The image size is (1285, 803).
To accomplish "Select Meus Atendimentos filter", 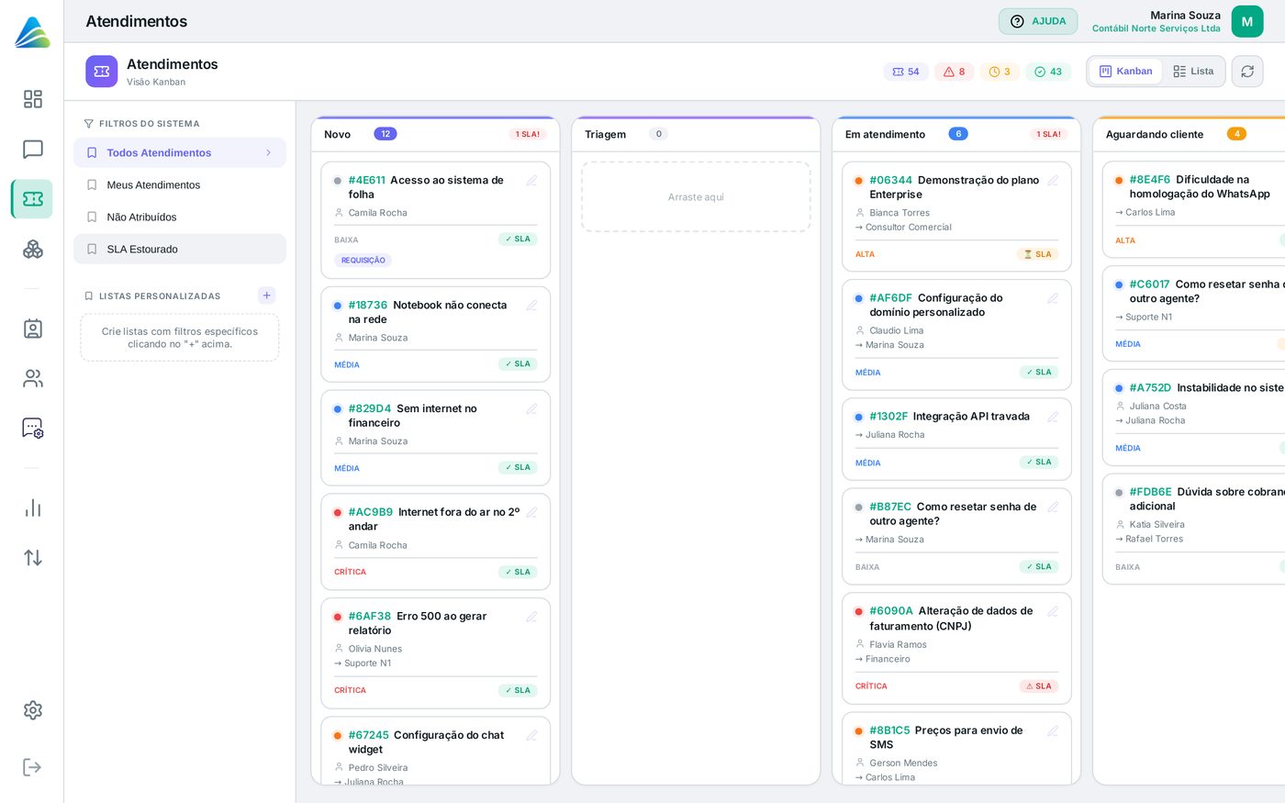I will click(x=180, y=185).
